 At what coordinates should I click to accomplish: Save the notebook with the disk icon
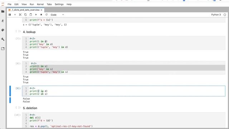10,15
